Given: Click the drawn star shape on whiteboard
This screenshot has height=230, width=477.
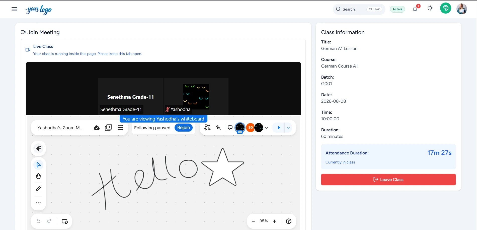Looking at the screenshot, I should pos(222,167).
